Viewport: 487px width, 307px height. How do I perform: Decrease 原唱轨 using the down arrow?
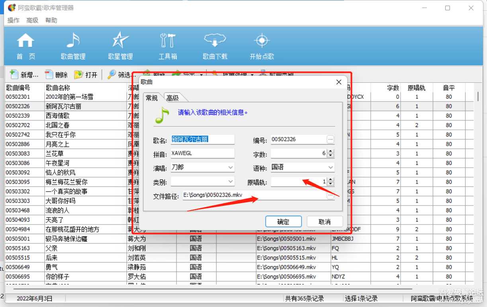coord(330,184)
